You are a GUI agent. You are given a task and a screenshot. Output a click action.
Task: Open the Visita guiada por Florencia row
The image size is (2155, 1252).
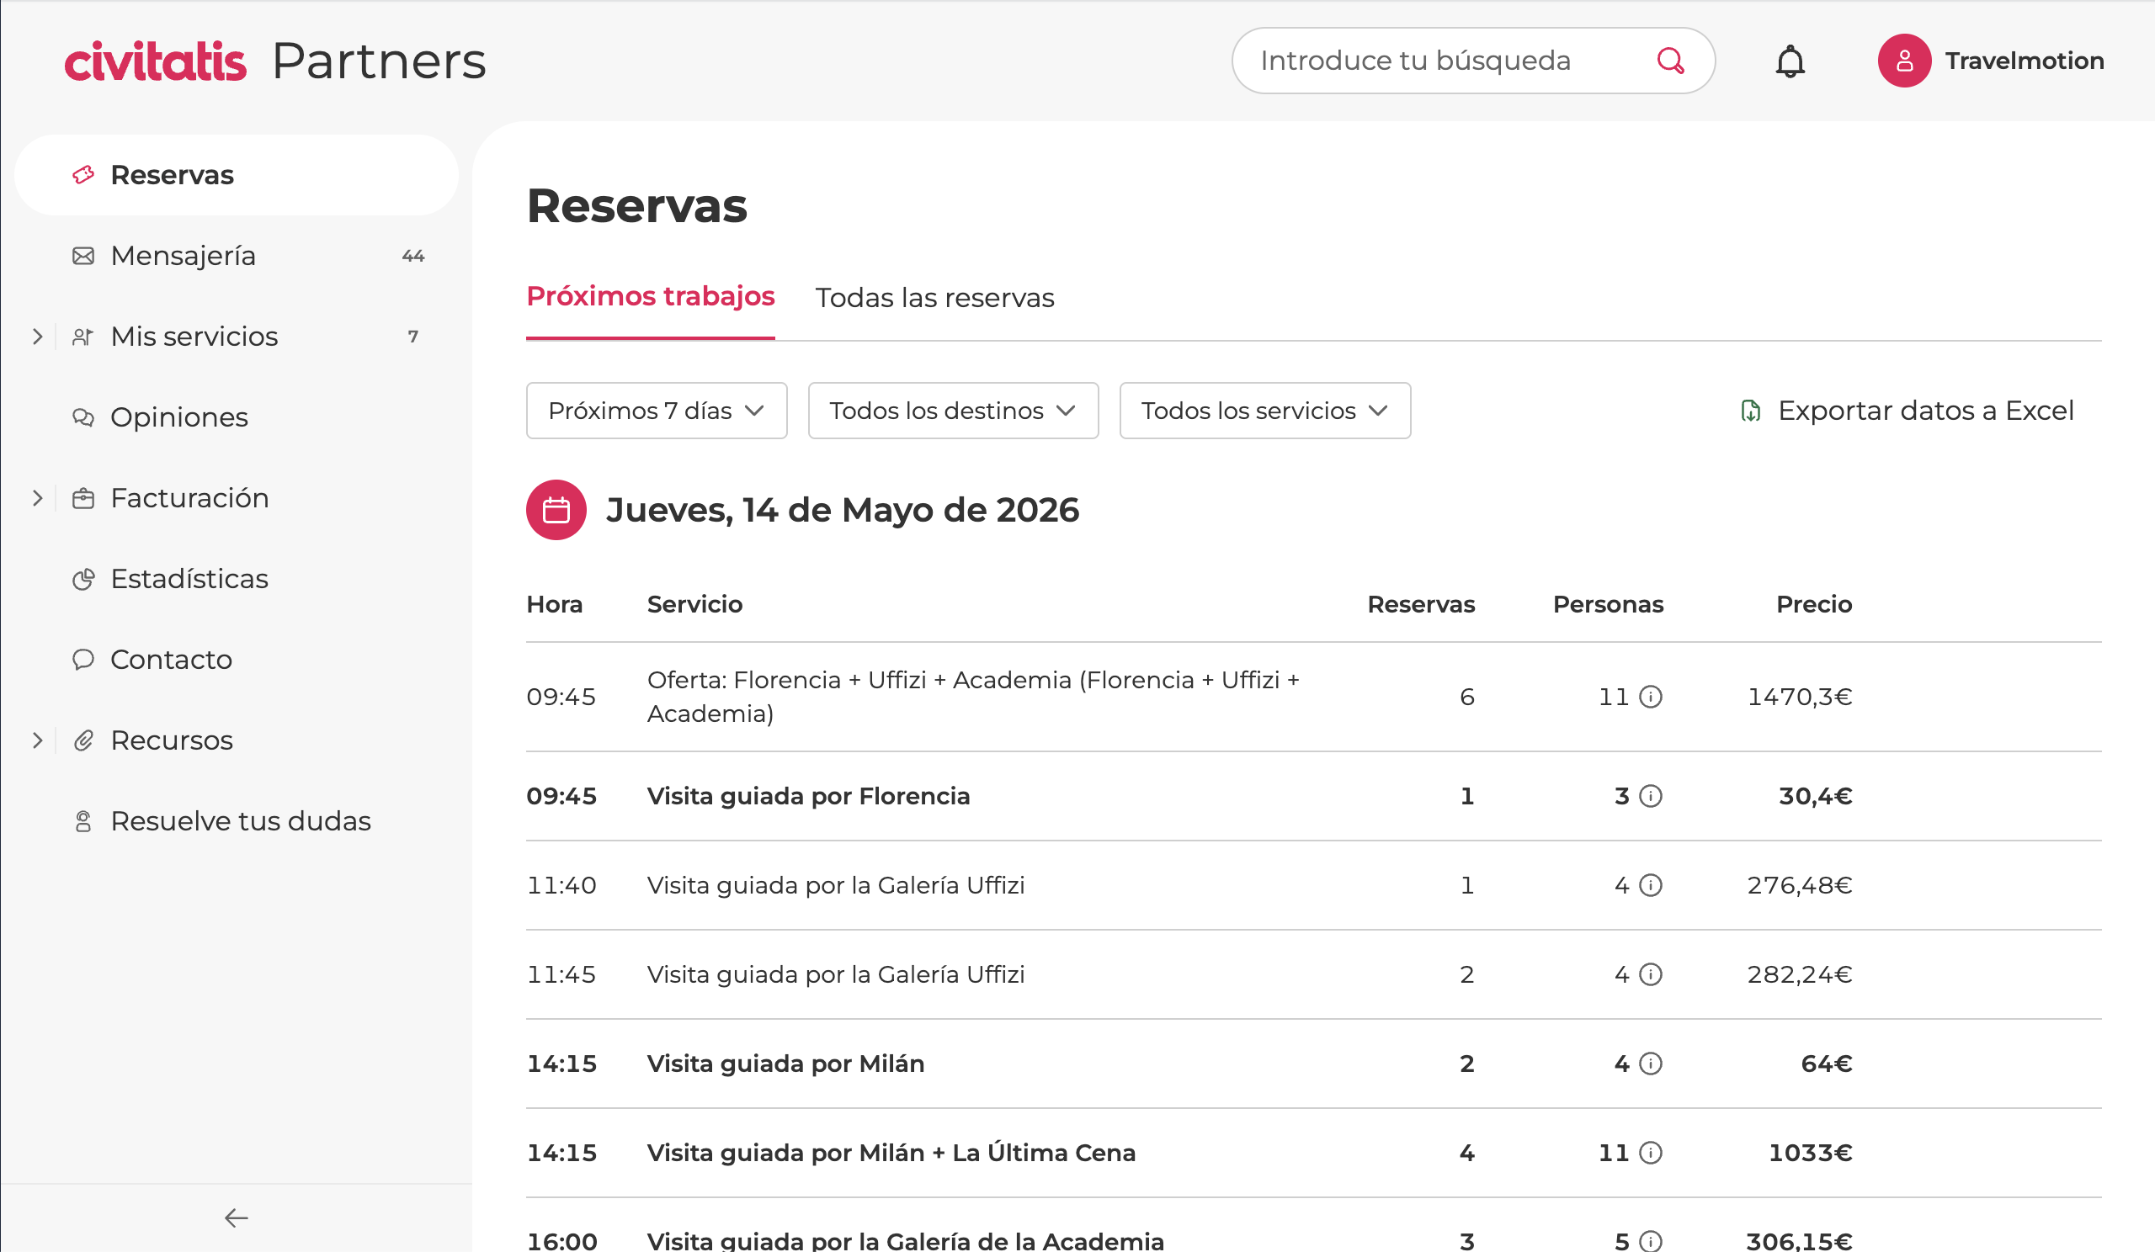coord(1313,797)
